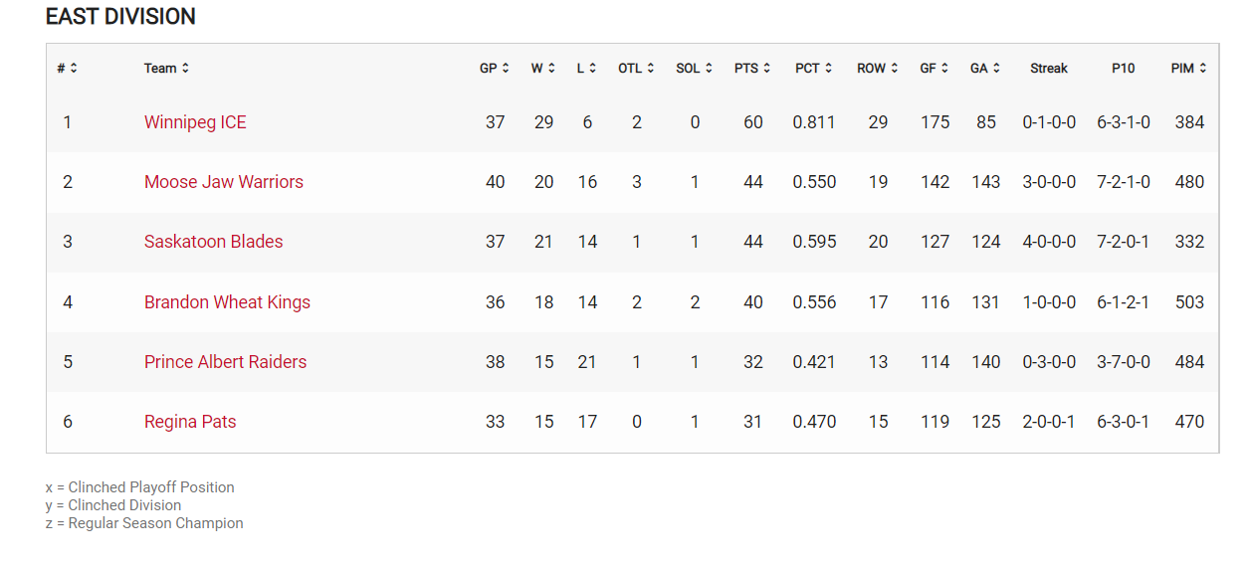Open the Regina Pats team link
The width and height of the screenshot is (1250, 566).
[x=190, y=422]
